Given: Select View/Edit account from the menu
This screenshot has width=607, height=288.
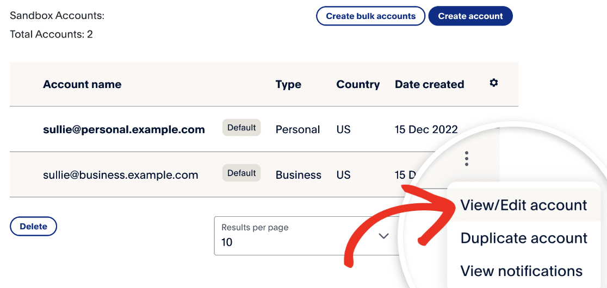Looking at the screenshot, I should click(x=523, y=205).
